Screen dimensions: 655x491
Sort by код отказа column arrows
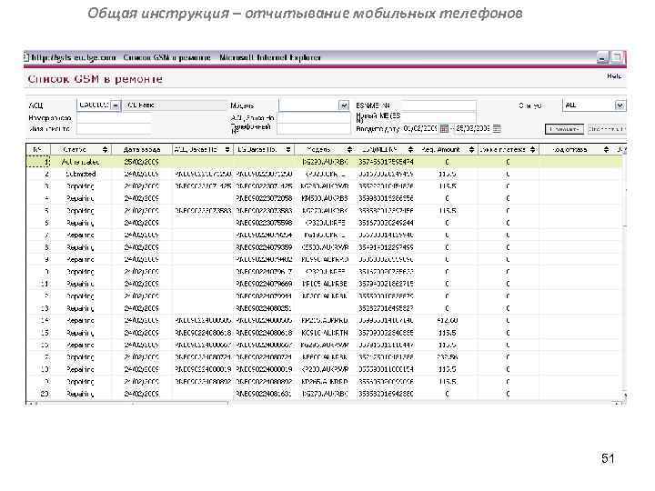pos(606,149)
